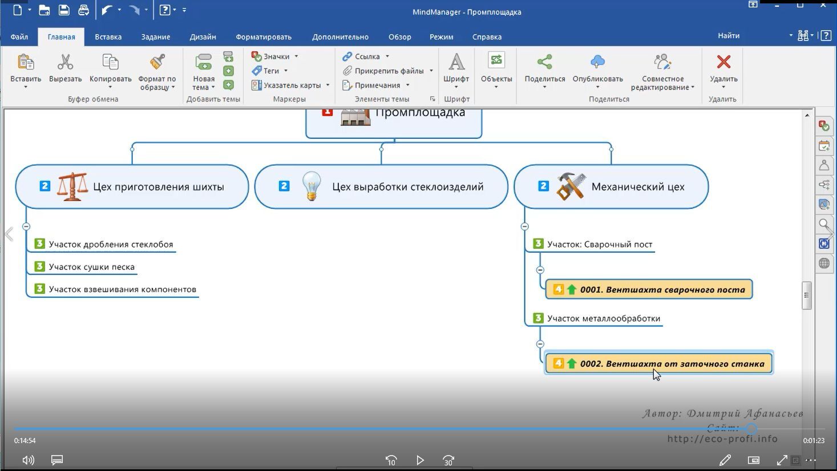This screenshot has height=471, width=837.
Task: Play the video
Action: click(420, 460)
